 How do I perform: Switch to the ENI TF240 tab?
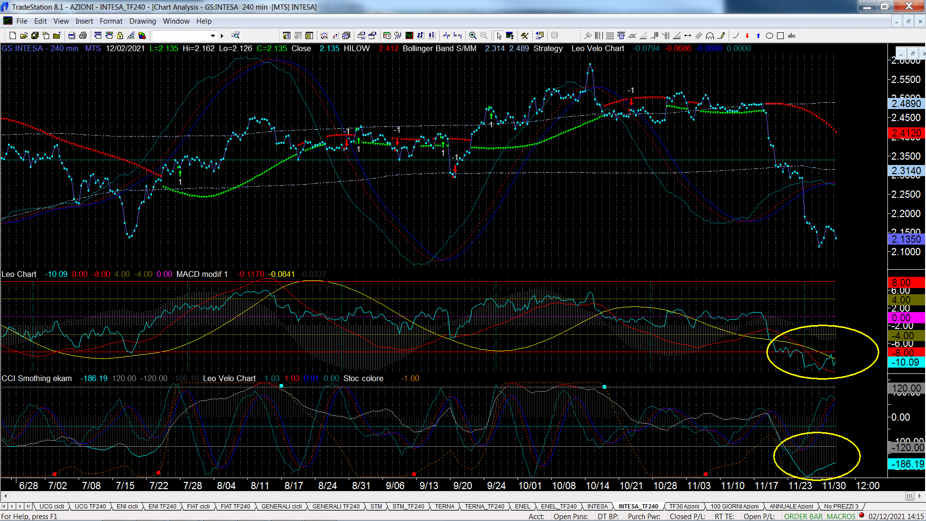(162, 506)
